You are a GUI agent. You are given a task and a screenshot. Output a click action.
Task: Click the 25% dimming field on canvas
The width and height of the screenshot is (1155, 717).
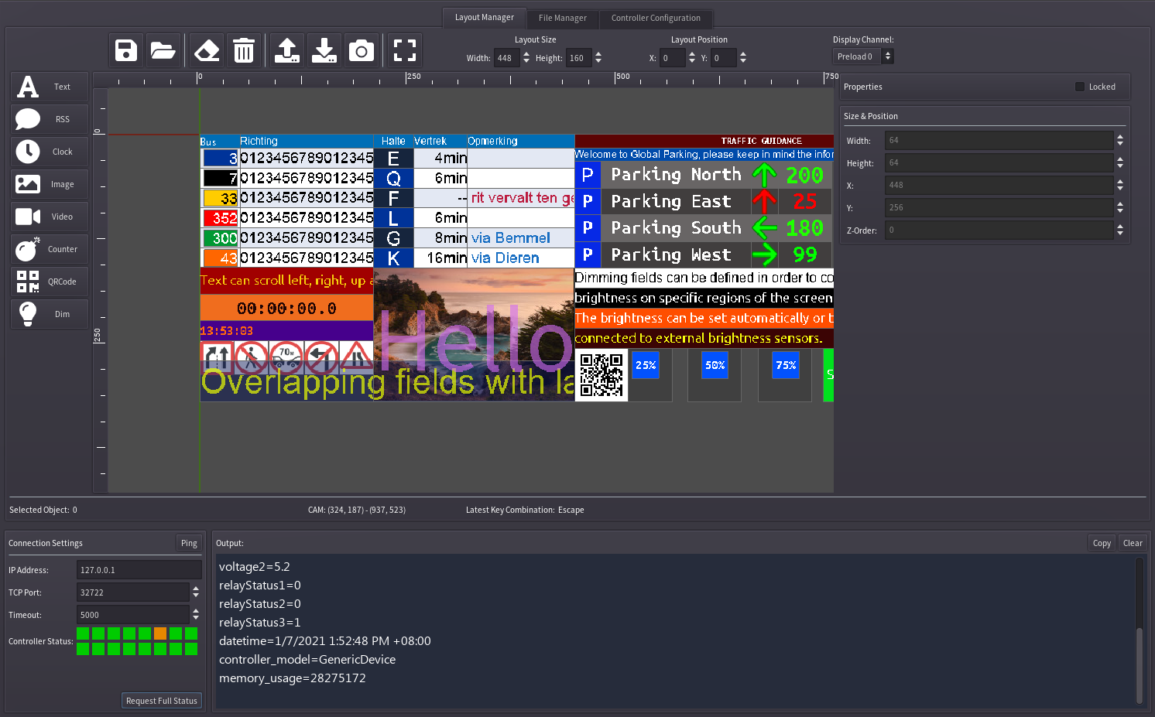coord(646,365)
